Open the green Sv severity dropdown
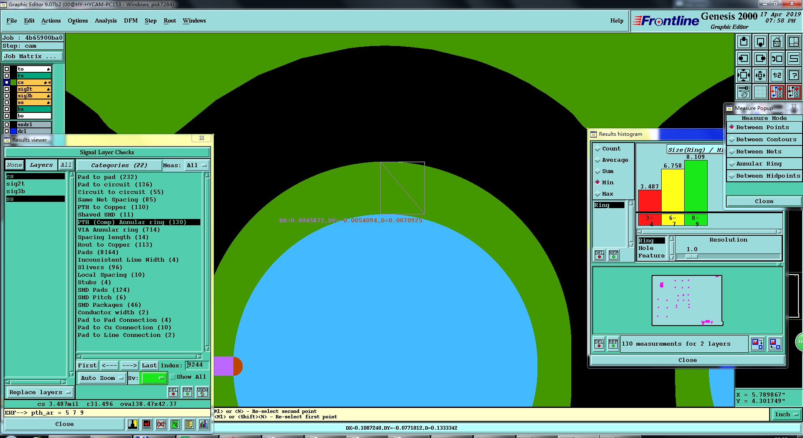This screenshot has height=438, width=803. tap(154, 378)
